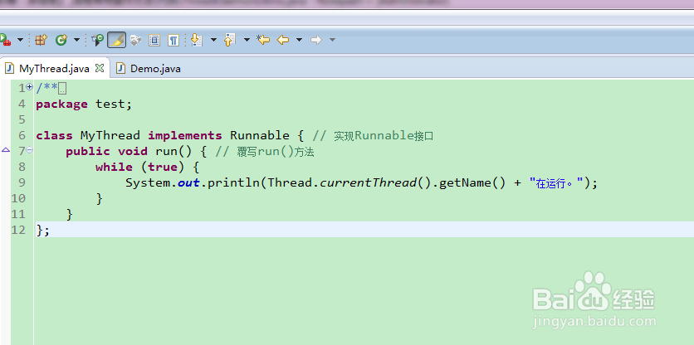This screenshot has height=345, width=694.
Task: Click 'MyThread' class name on line 6
Action: 110,135
